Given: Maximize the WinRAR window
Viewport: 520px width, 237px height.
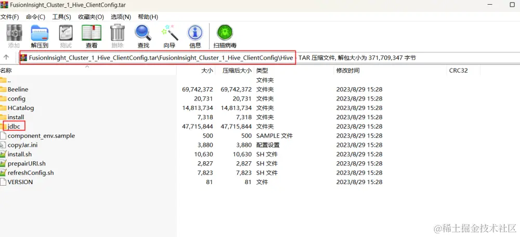Looking at the screenshot, I should (512, 5).
